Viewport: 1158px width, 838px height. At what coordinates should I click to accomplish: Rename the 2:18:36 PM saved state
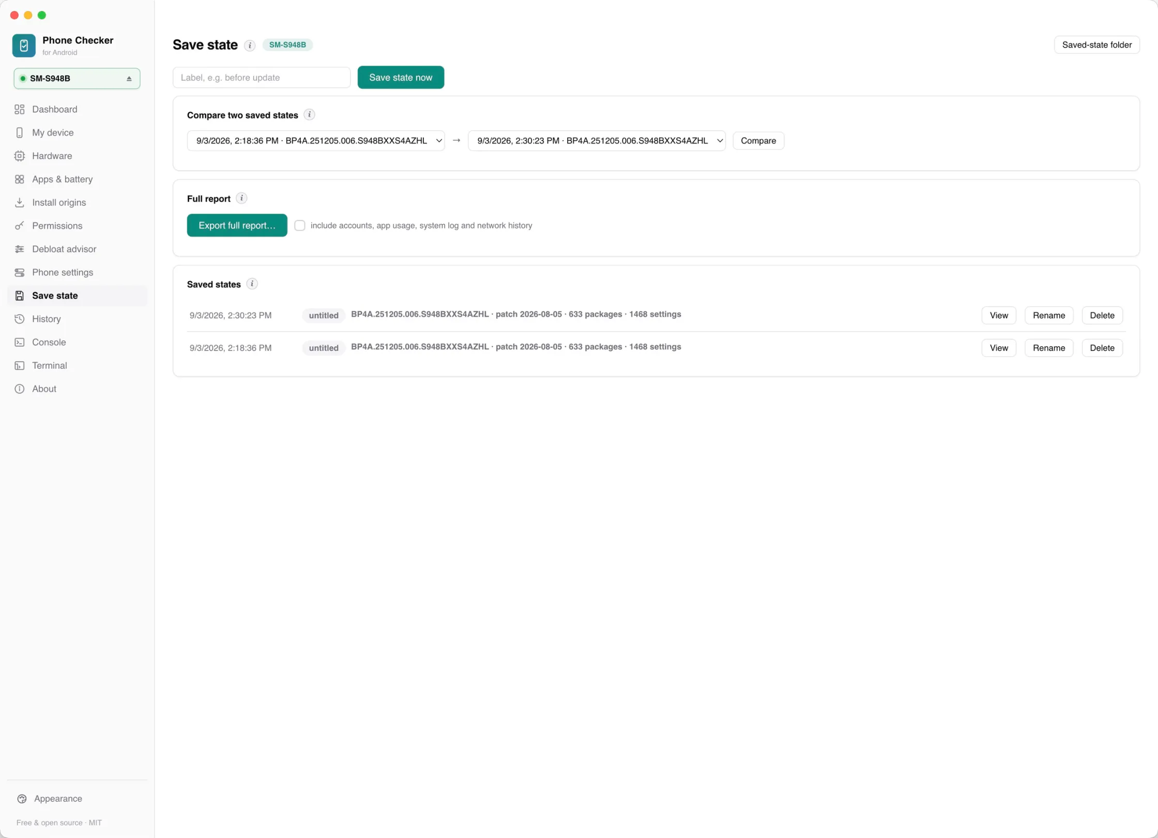1048,348
